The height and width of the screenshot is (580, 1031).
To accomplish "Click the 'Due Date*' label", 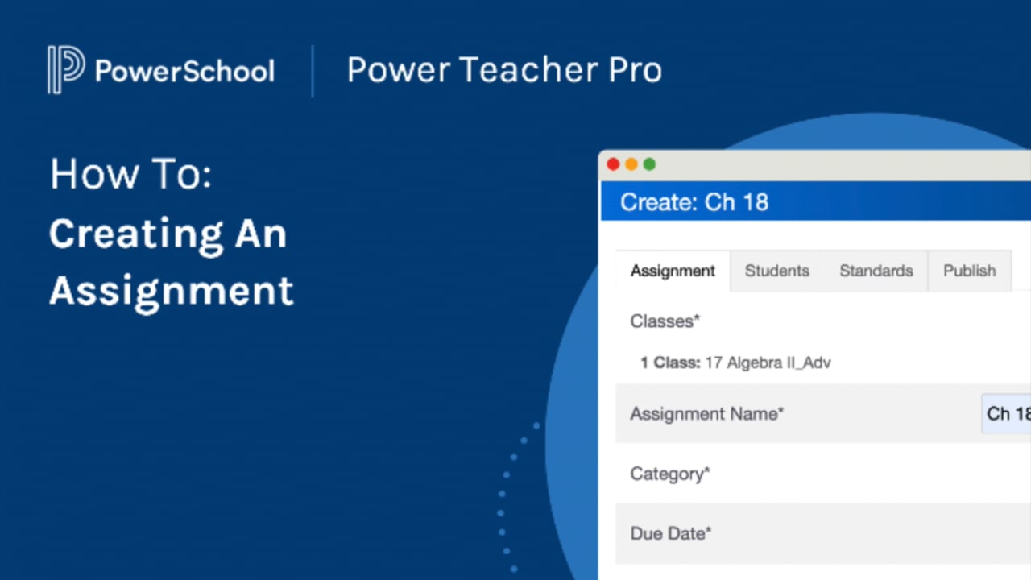I will coord(671,533).
